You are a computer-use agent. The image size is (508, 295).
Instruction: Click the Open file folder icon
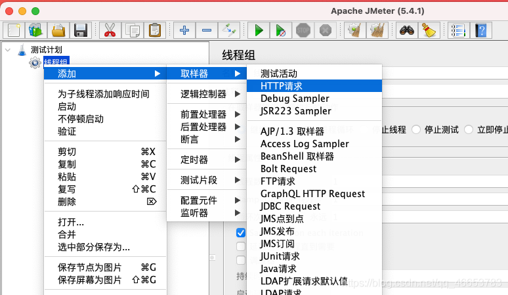tap(58, 30)
